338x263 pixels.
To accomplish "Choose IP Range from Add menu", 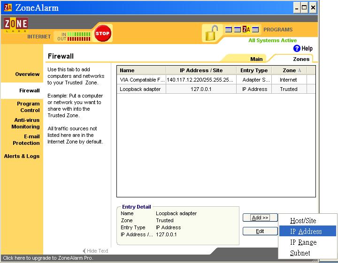I will [307, 242].
